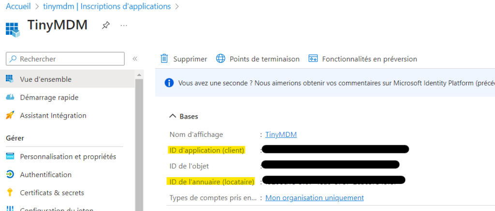The image size is (495, 211).
Task: Select Vue d'ensemble menu item
Action: pos(67,79)
